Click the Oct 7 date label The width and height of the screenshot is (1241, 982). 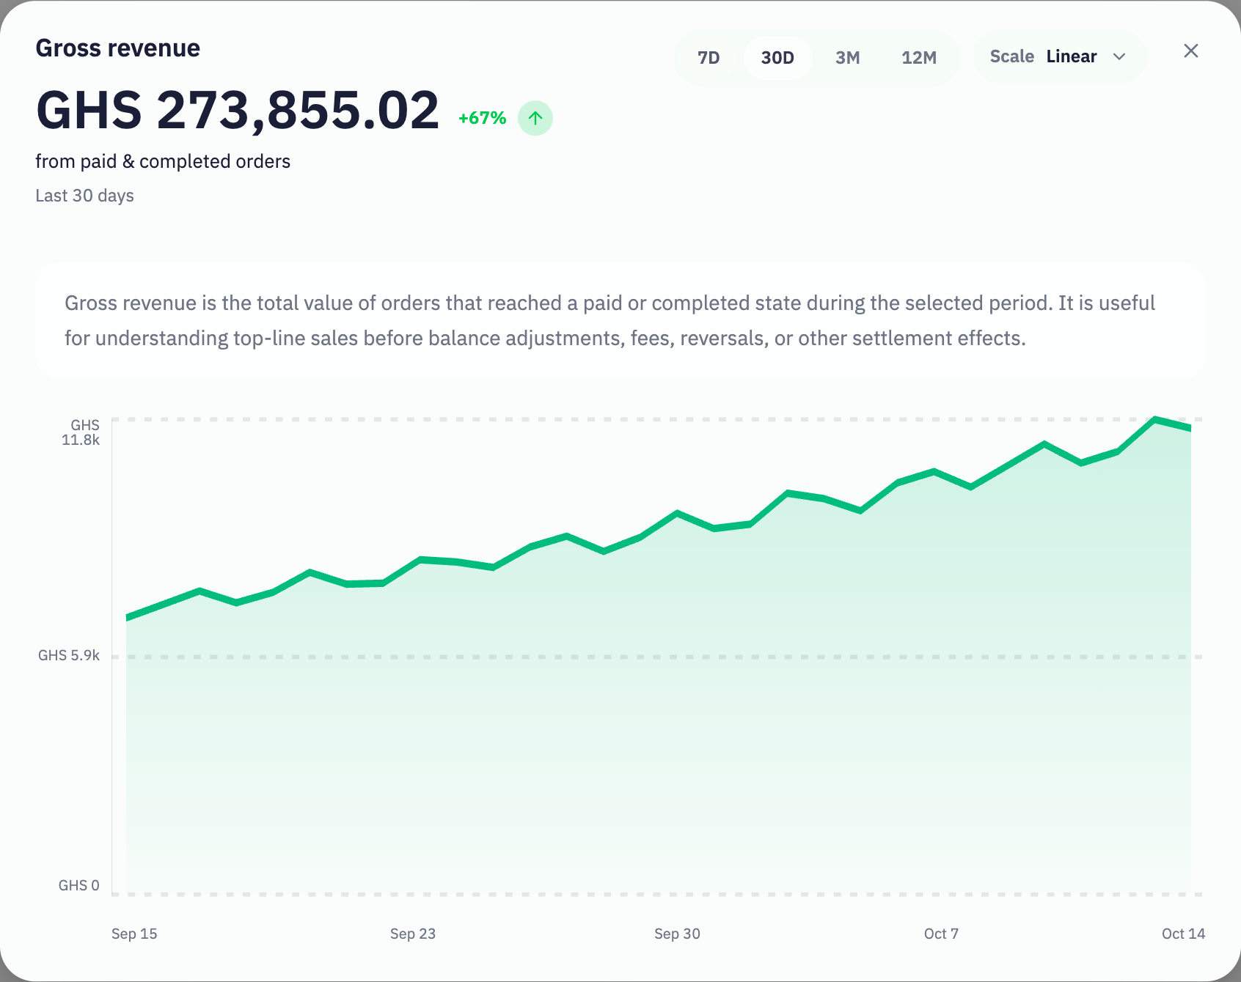click(x=941, y=934)
